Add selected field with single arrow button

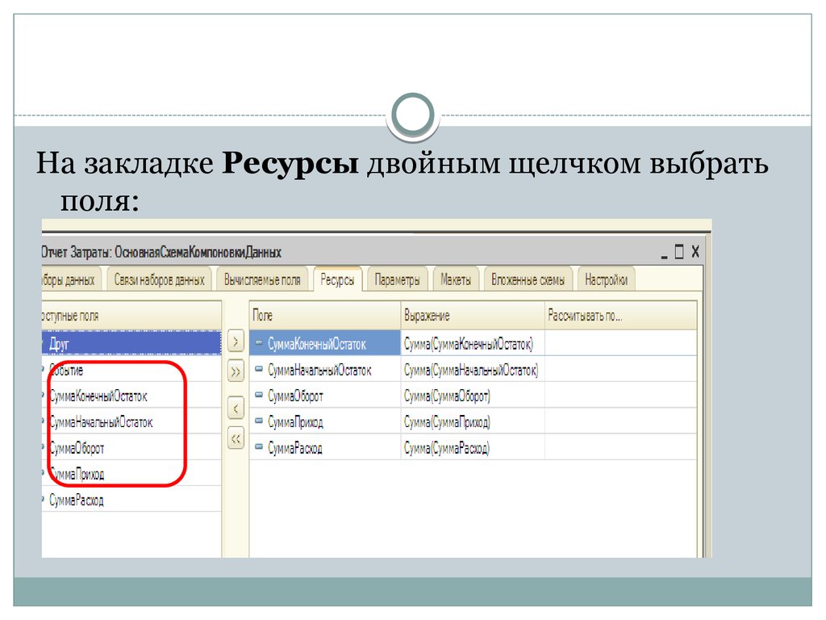tap(236, 341)
